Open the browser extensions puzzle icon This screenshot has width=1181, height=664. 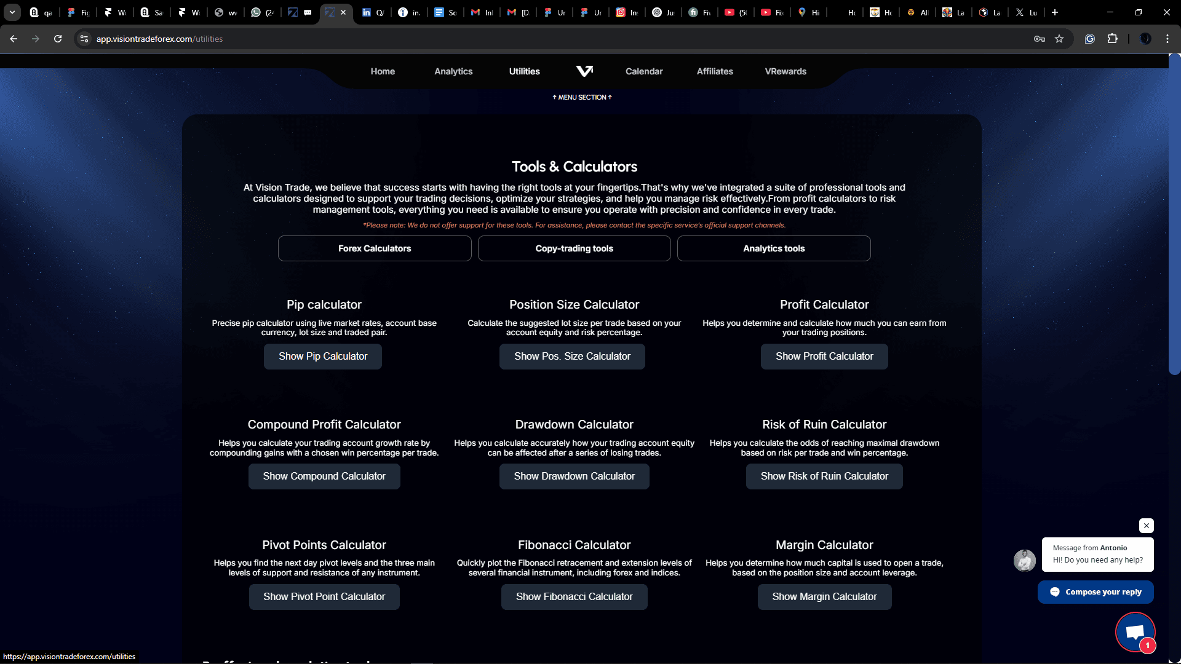(1112, 39)
